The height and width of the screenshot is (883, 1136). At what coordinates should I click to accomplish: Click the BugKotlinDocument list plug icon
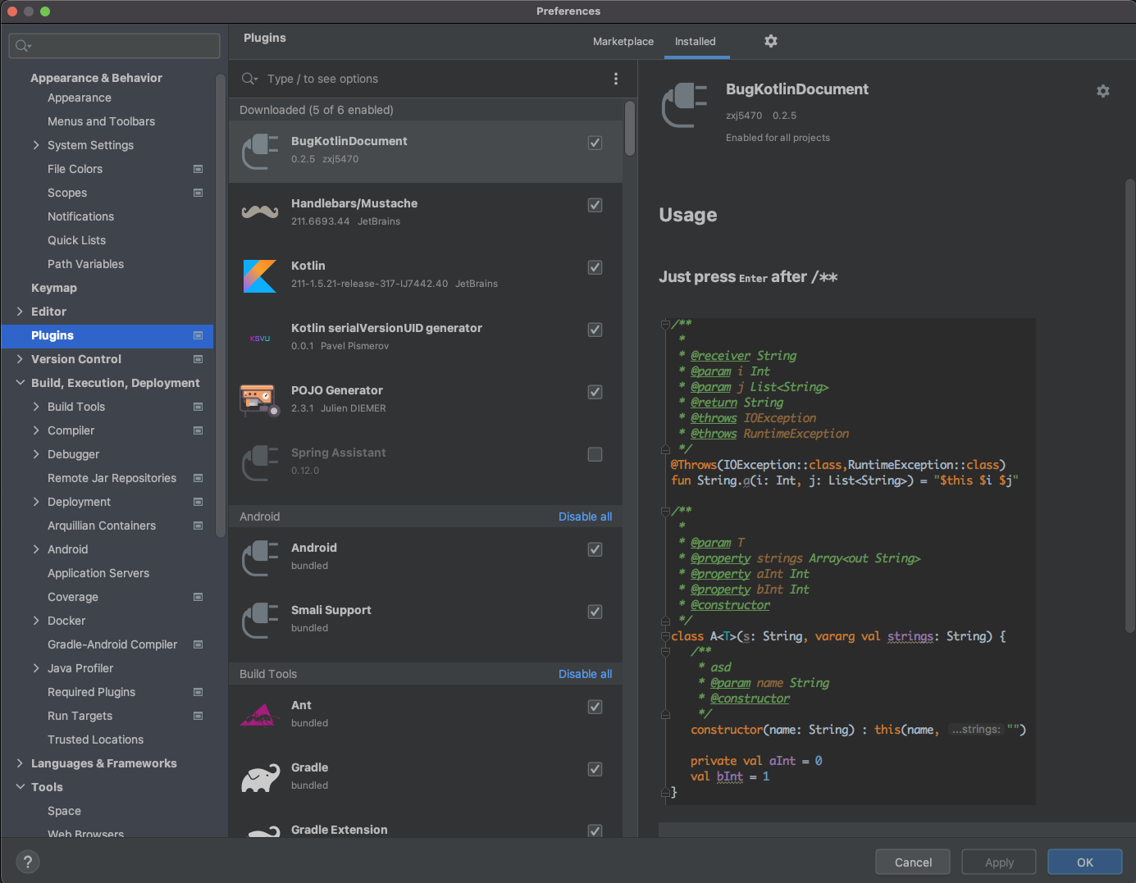(260, 151)
